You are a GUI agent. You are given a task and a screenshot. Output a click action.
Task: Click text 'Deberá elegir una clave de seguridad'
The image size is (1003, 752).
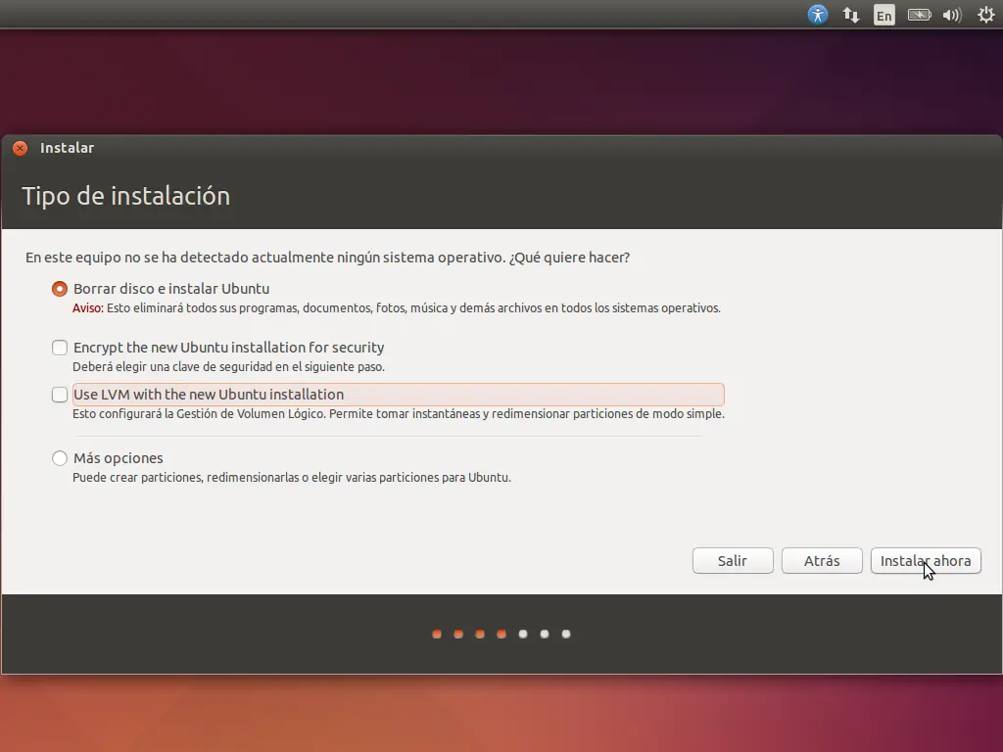click(228, 367)
